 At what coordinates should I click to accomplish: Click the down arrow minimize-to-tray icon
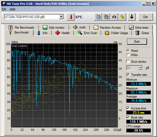coord(132,17)
